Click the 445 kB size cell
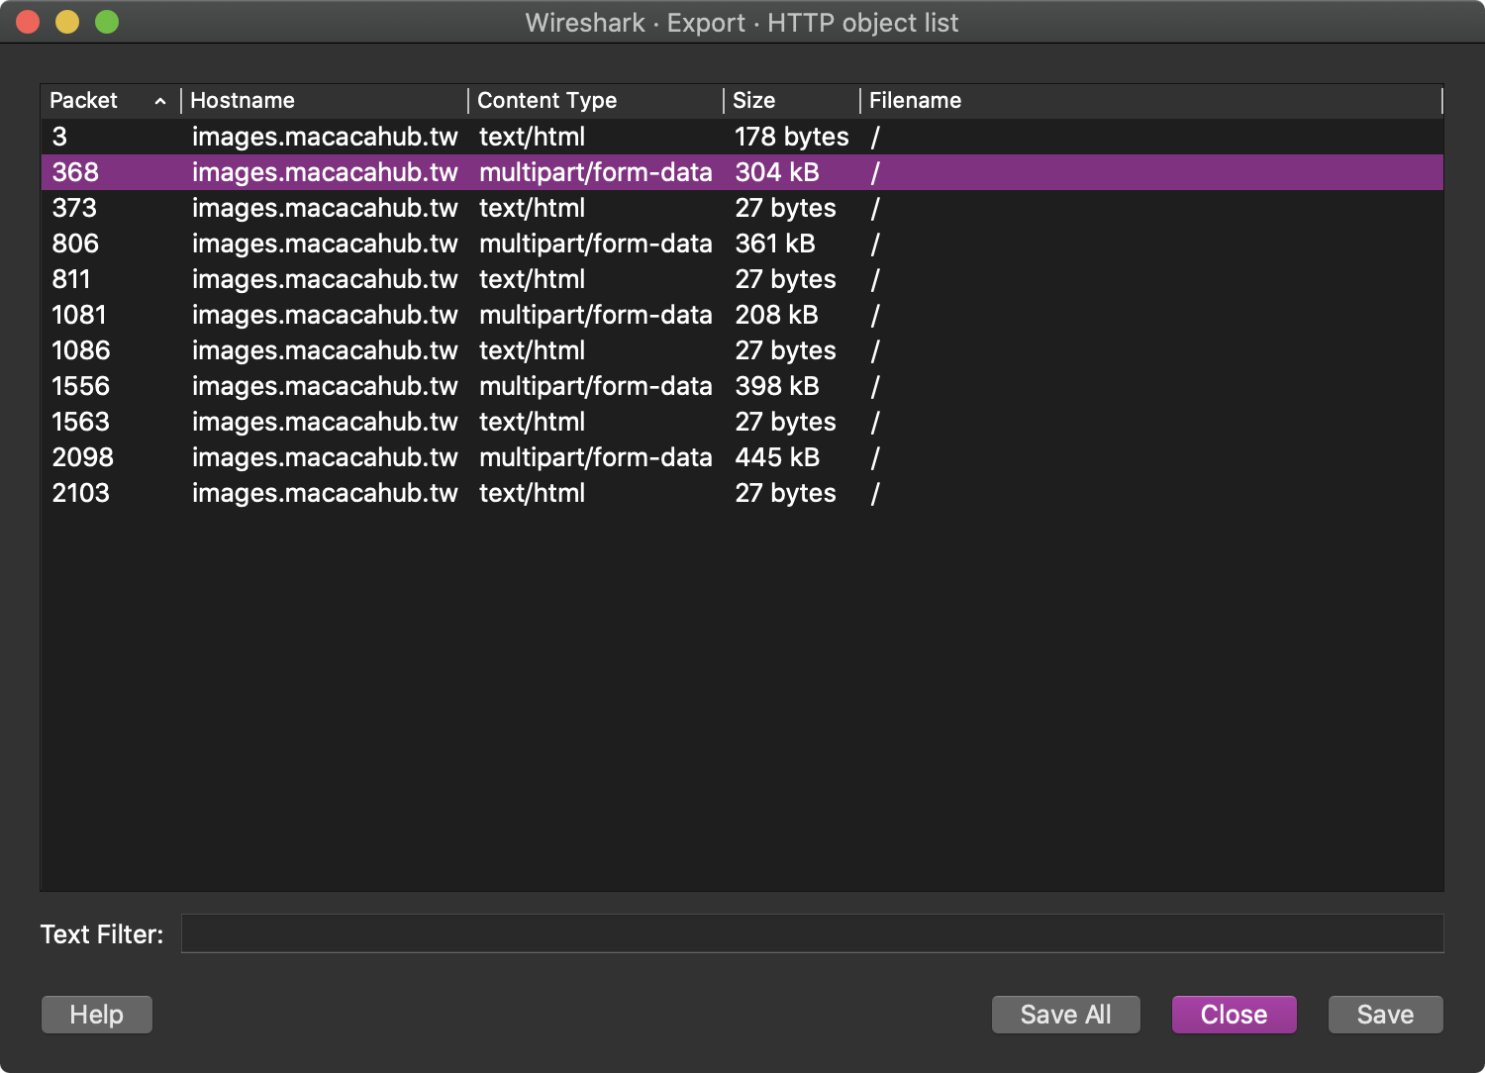This screenshot has width=1485, height=1073. pyautogui.click(x=777, y=457)
